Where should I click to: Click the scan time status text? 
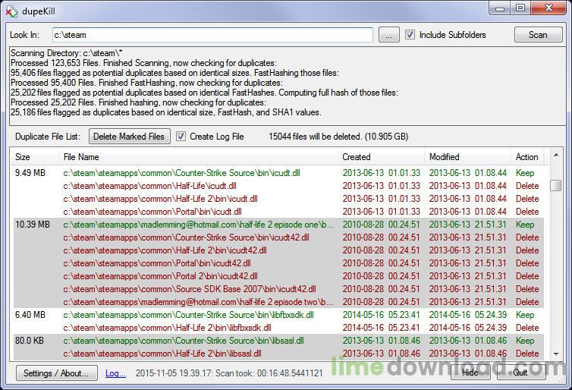pos(229,373)
